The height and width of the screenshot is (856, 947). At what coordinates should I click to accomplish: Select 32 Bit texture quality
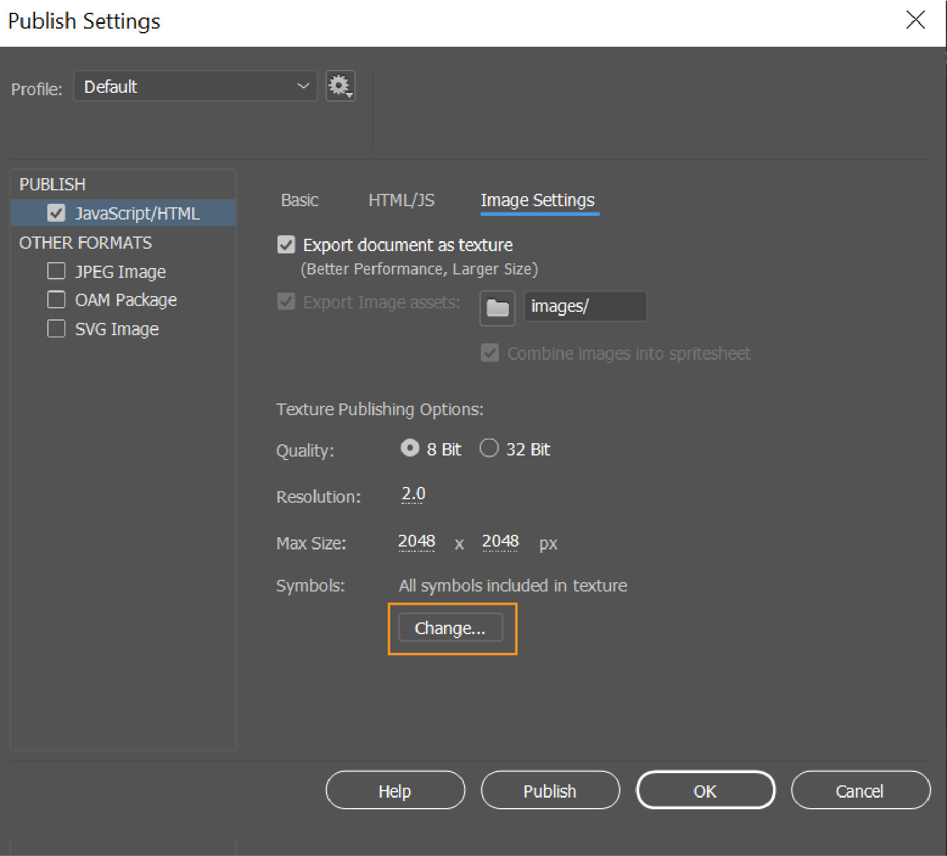[x=489, y=448]
